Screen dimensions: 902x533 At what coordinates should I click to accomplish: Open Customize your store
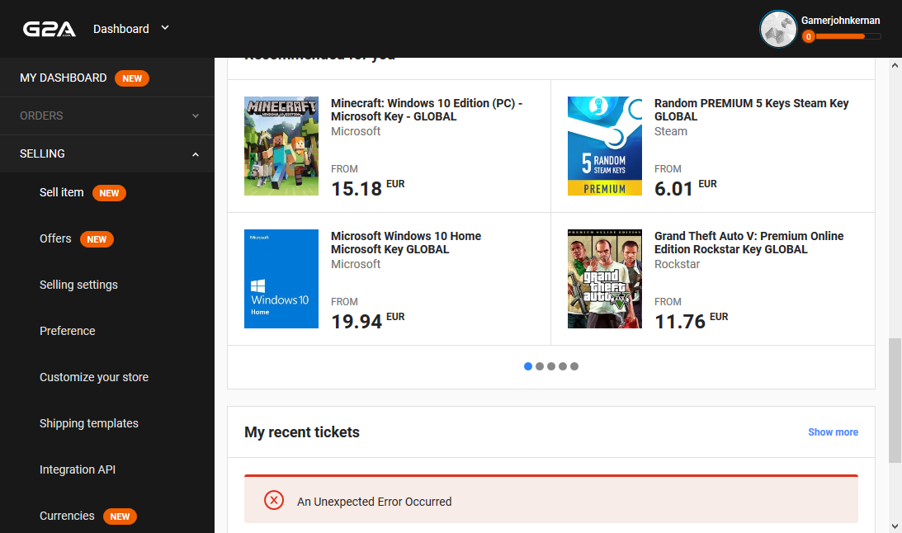coord(94,377)
